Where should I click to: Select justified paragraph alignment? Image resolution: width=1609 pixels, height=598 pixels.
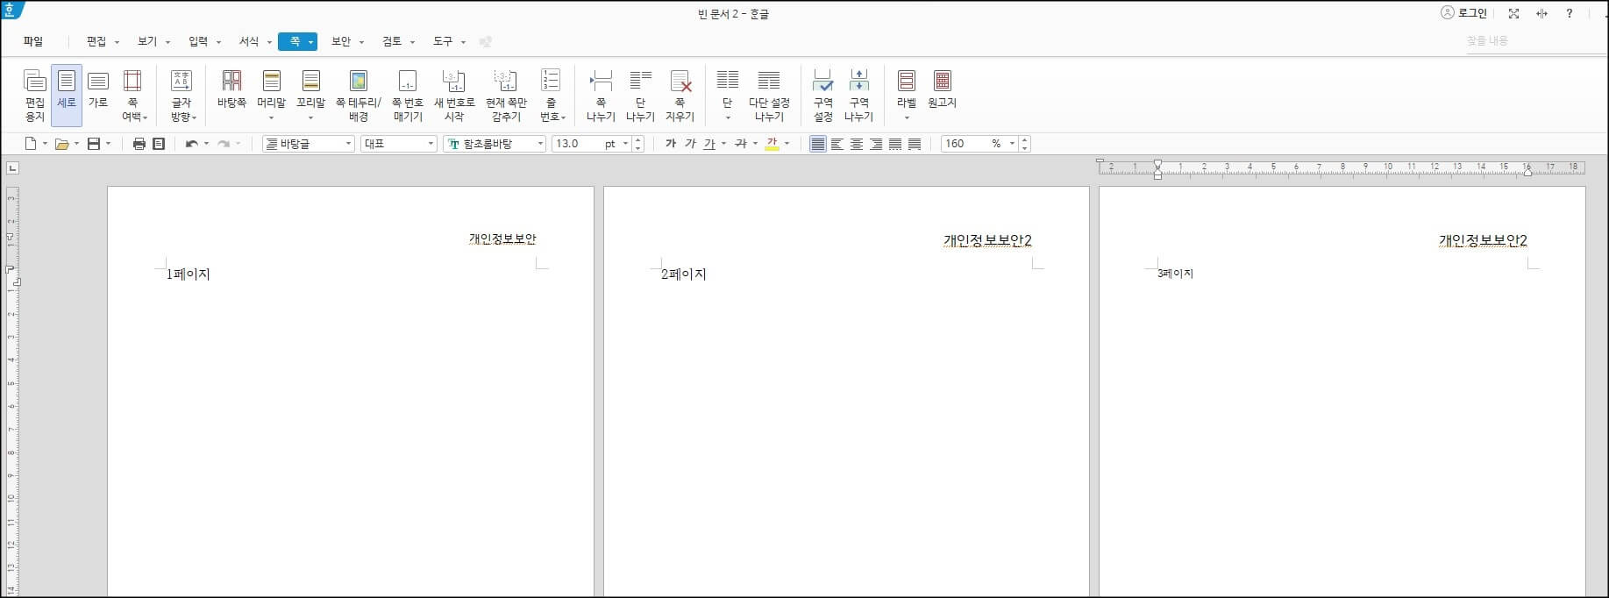pyautogui.click(x=818, y=144)
